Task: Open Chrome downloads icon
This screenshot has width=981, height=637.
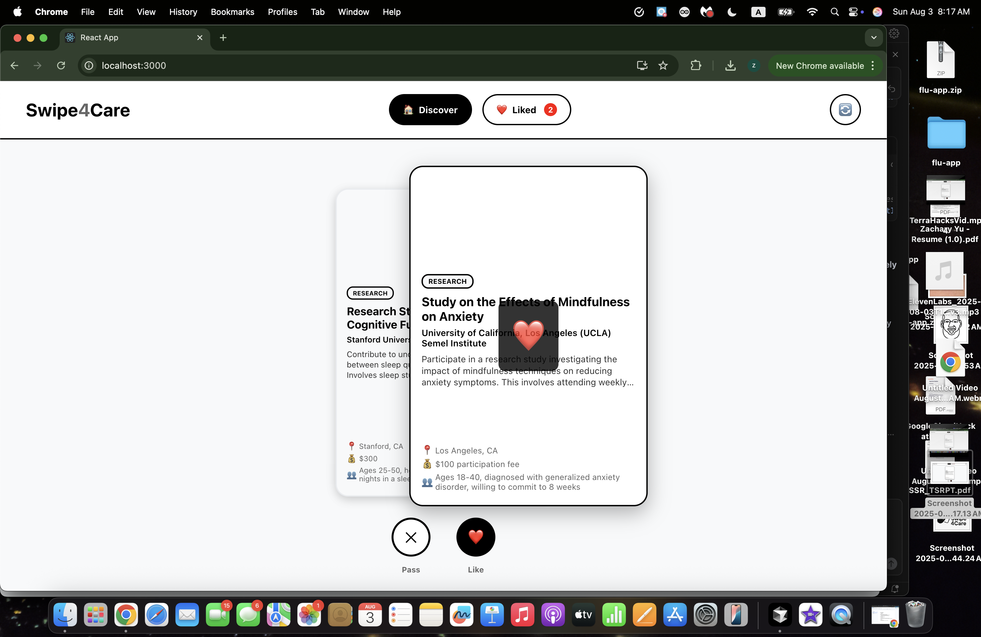Action: [730, 66]
